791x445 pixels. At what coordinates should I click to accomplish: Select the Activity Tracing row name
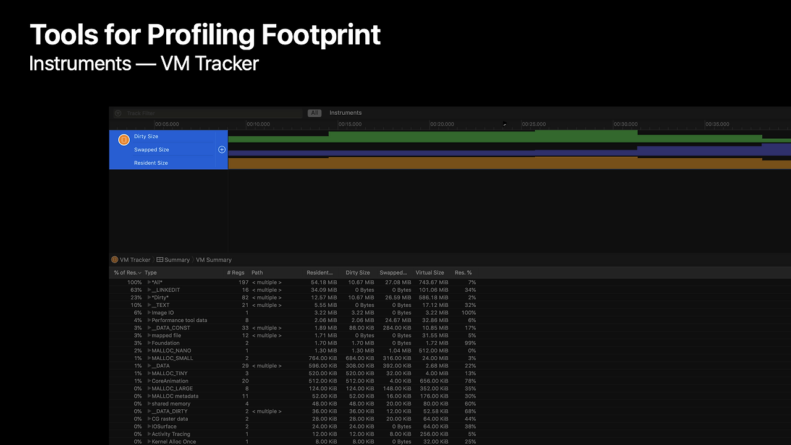(x=171, y=434)
